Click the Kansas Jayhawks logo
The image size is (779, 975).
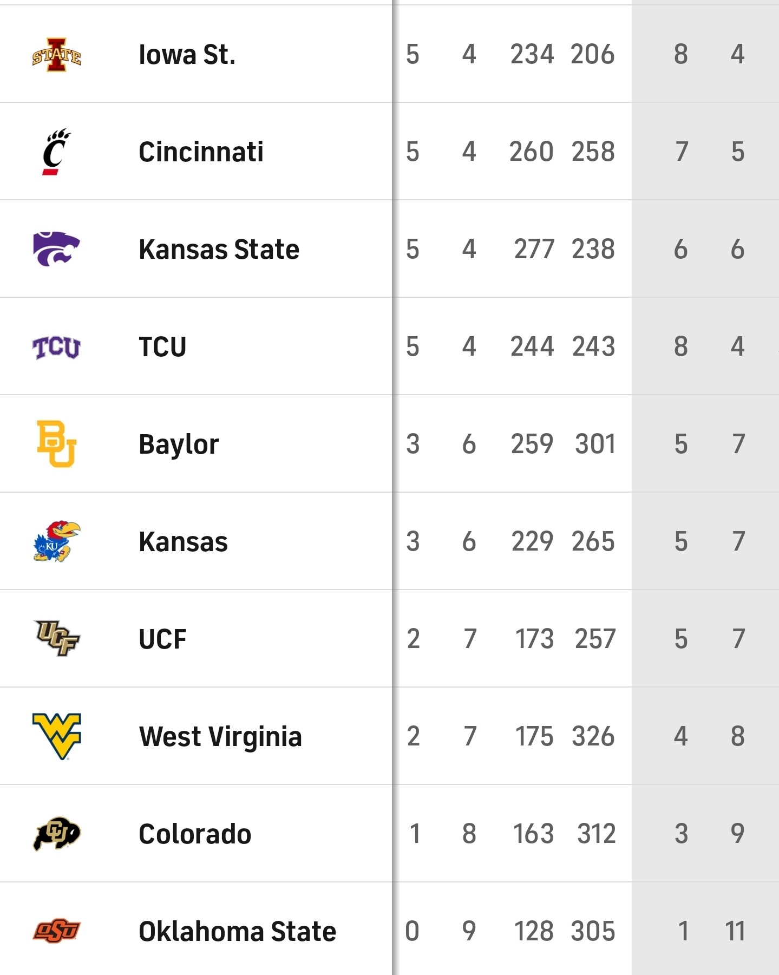(x=56, y=541)
